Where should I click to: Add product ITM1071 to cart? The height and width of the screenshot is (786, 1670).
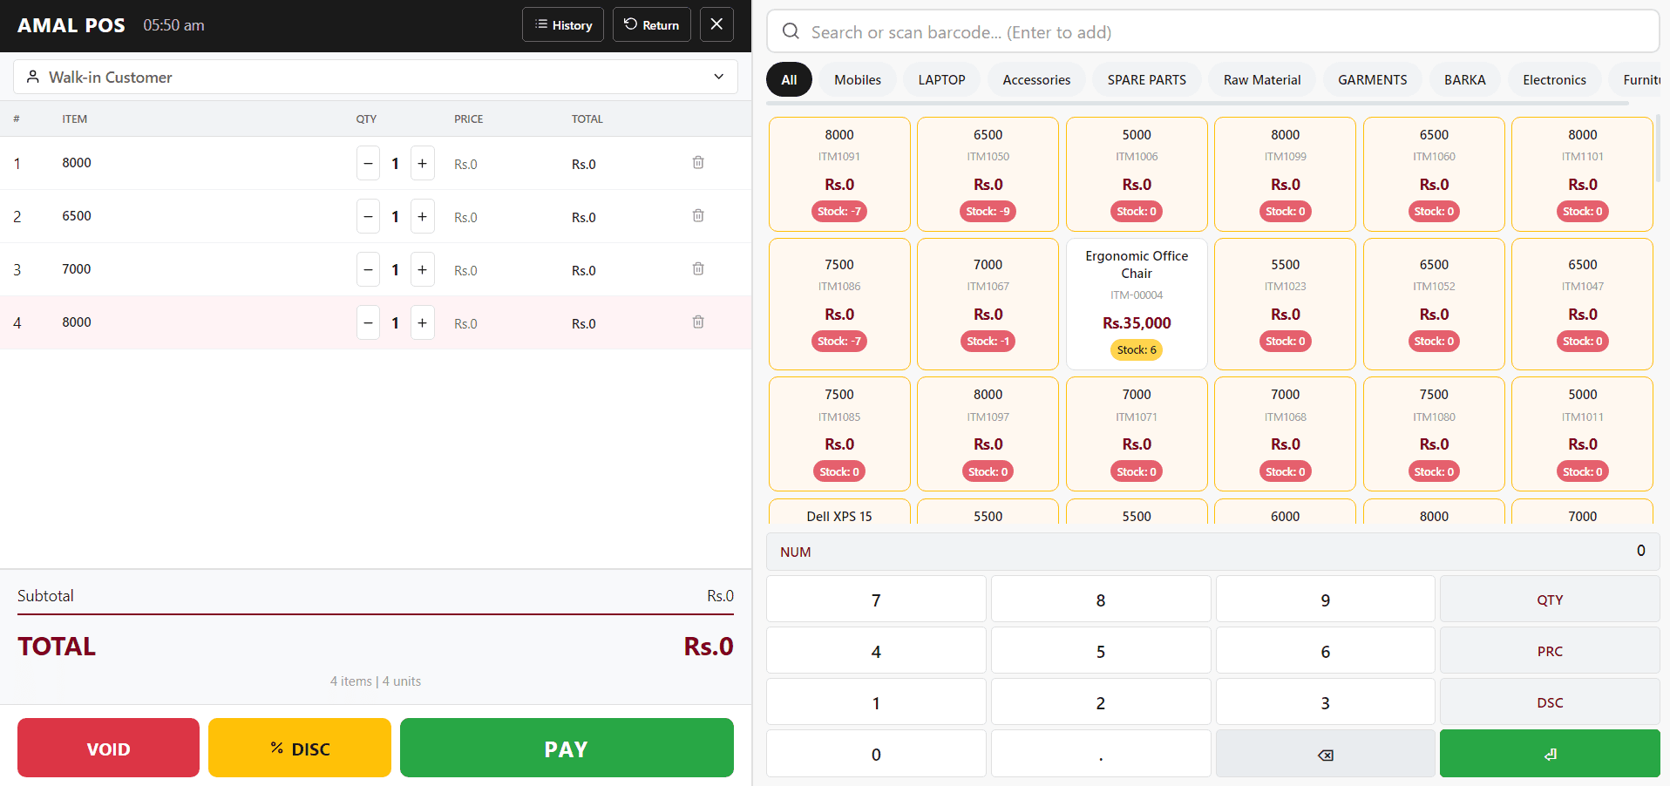pyautogui.click(x=1137, y=434)
